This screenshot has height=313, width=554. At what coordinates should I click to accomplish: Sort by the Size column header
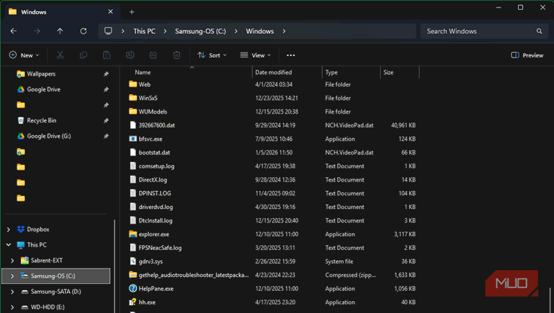tap(388, 73)
